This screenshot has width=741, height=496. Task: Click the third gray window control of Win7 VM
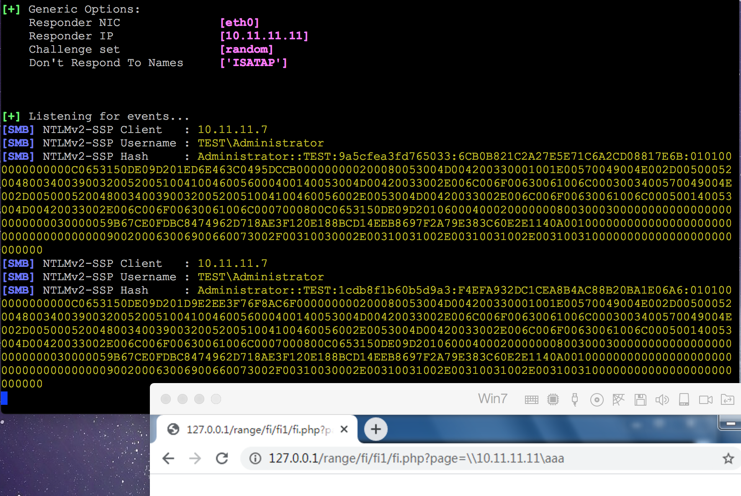click(199, 399)
